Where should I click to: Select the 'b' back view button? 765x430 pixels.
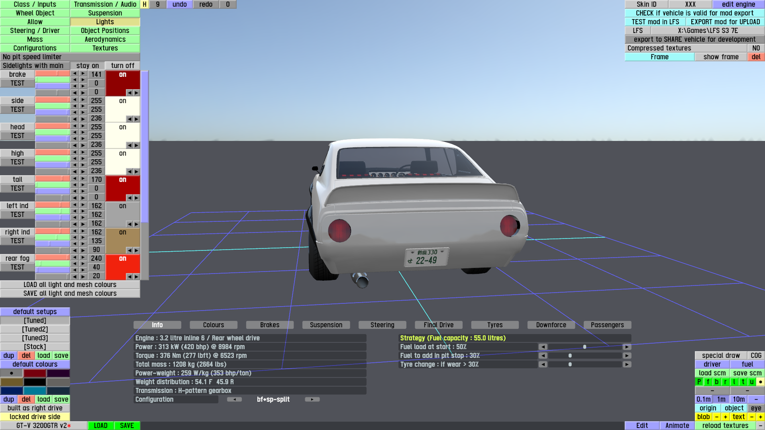(x=717, y=382)
